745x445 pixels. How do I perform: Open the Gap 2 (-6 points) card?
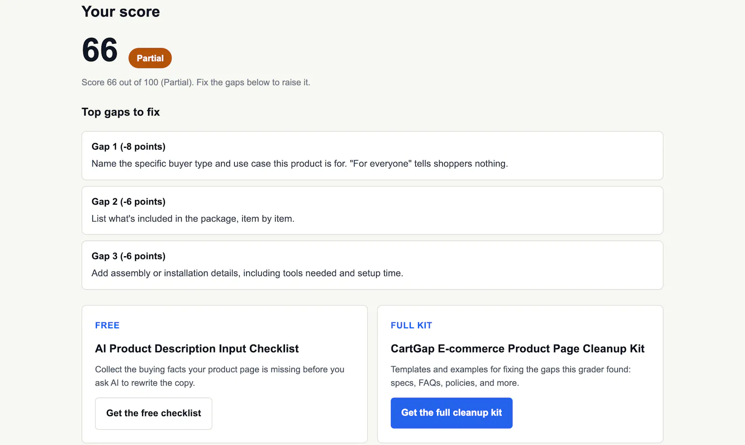pyautogui.click(x=372, y=211)
